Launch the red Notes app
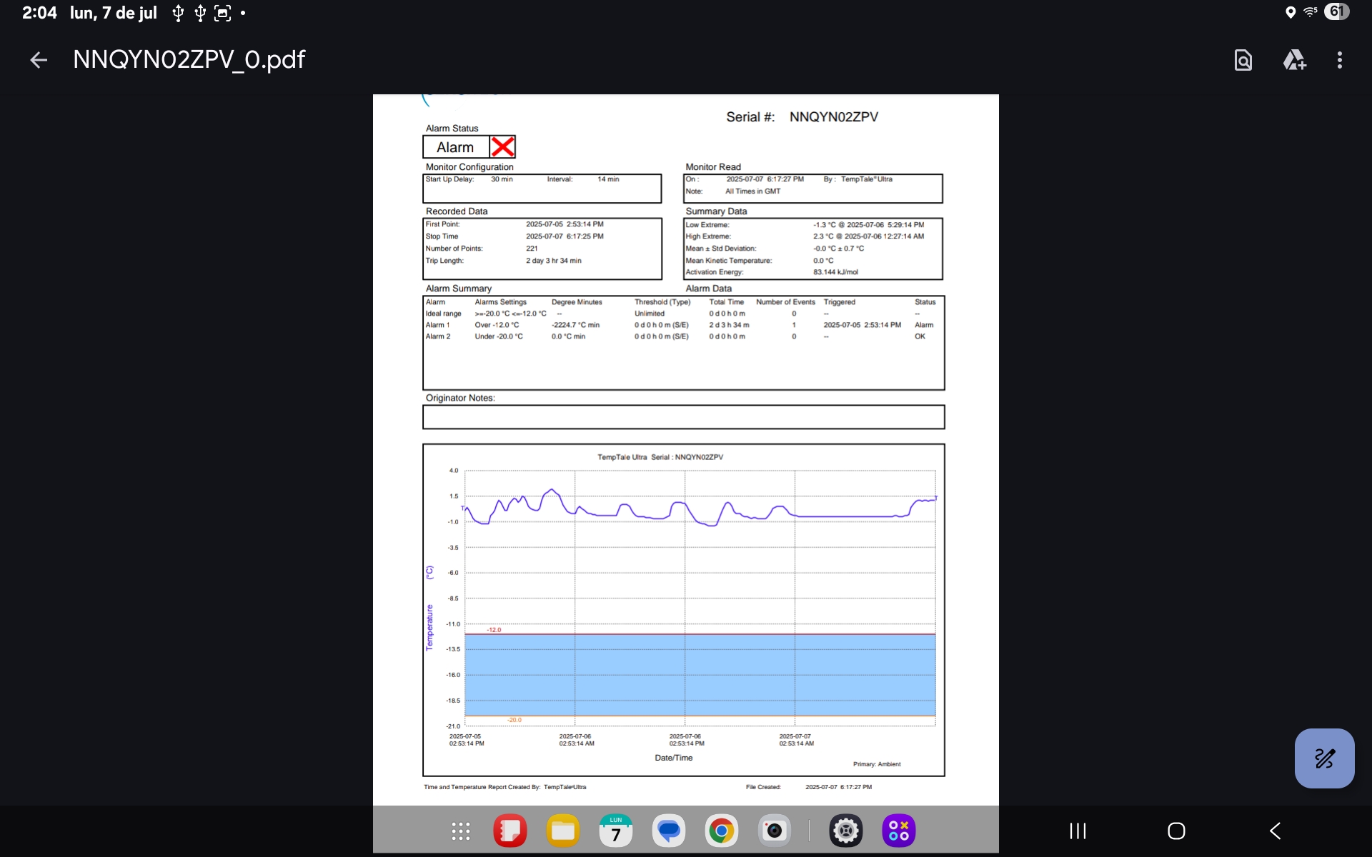Screen dimensions: 1372x857 click(509, 831)
